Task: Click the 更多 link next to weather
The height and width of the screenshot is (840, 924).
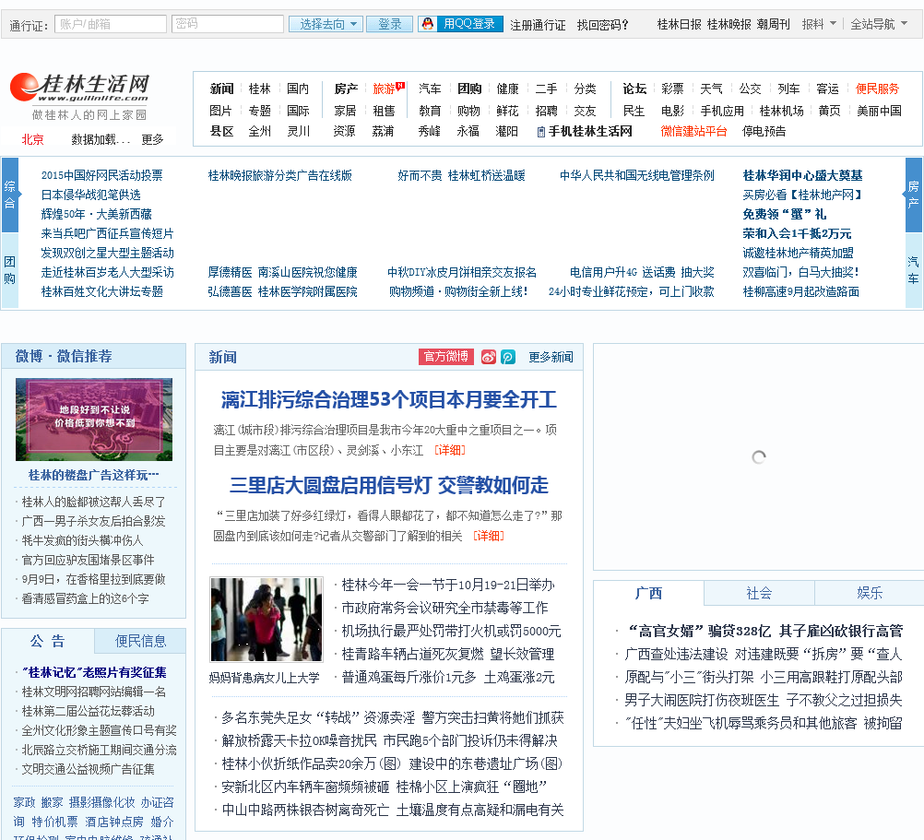Action: (x=152, y=139)
